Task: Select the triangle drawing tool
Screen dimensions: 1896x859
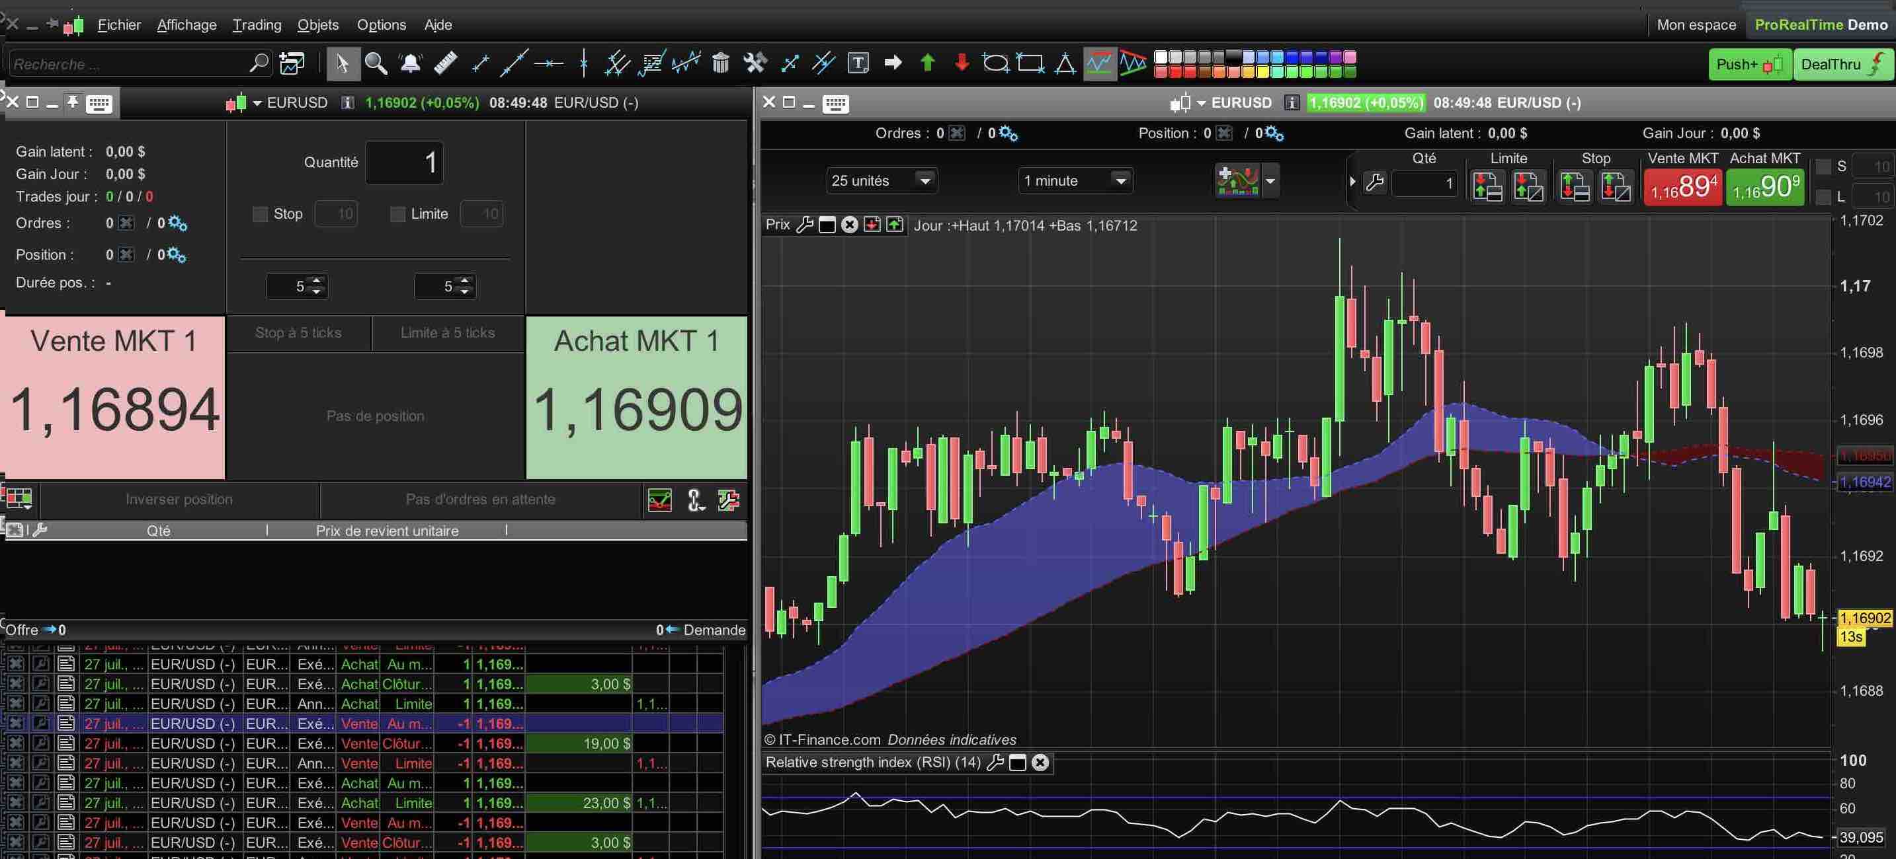Action: (1064, 64)
